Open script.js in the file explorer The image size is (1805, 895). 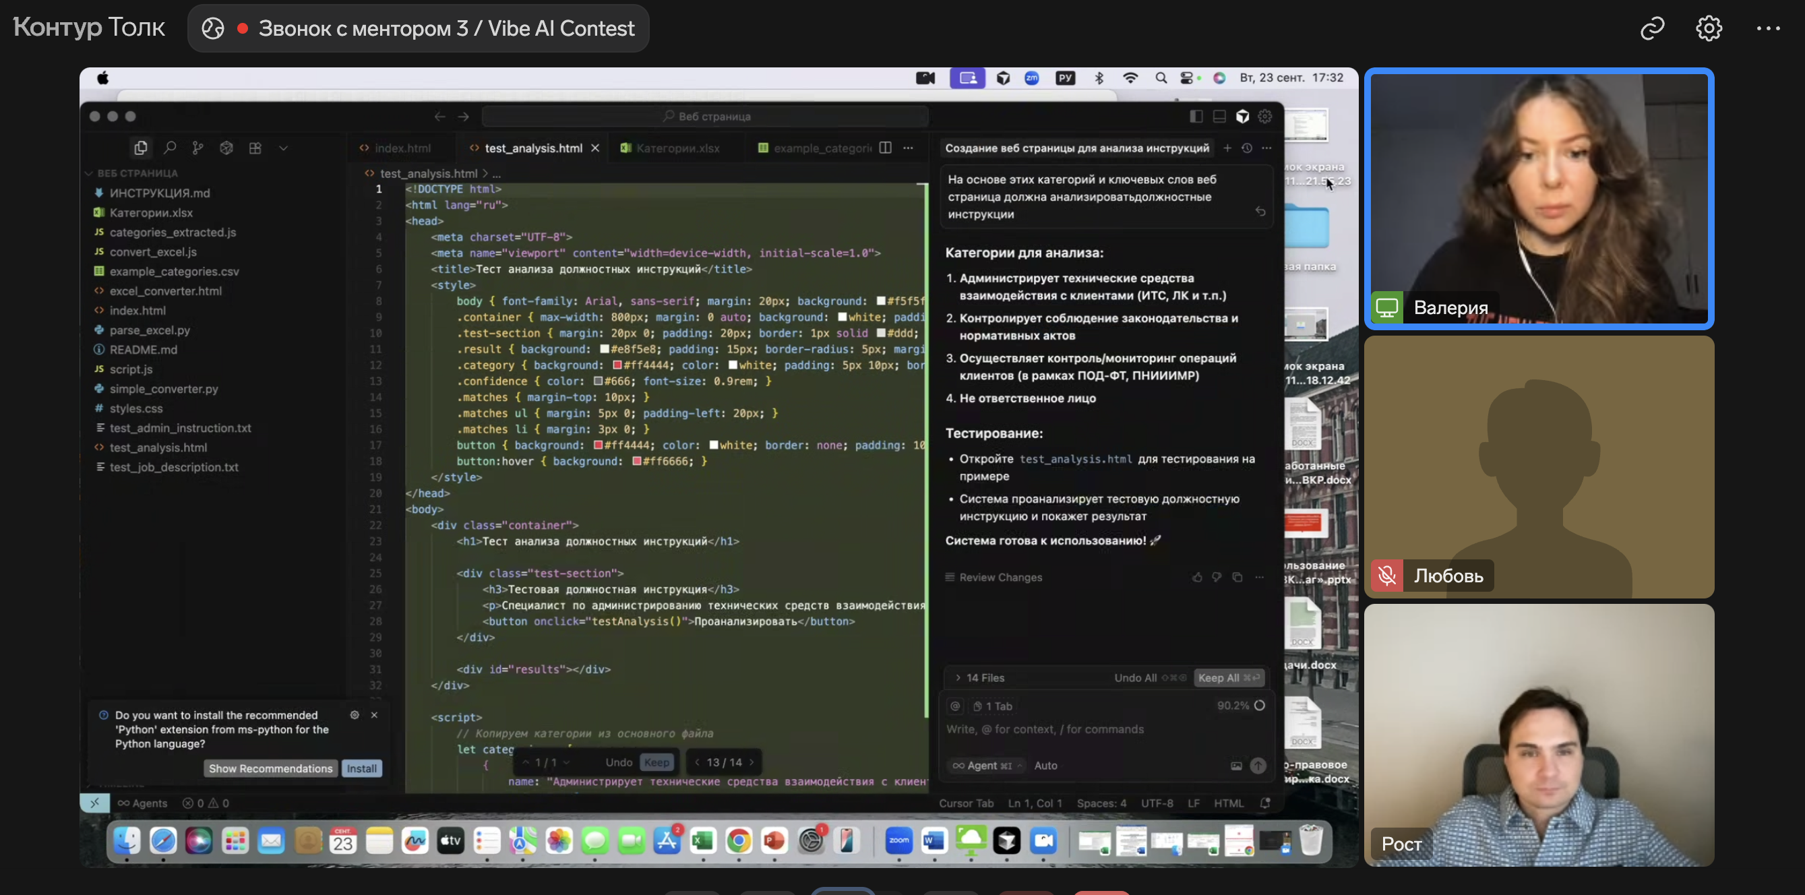[x=131, y=369]
